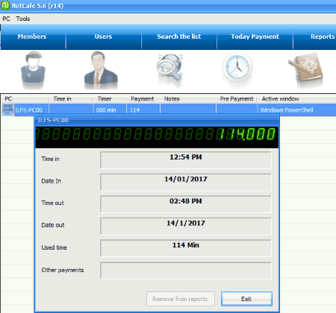Click the Remove from reports button
Viewport: 336px width, 313px height.
pyautogui.click(x=180, y=299)
